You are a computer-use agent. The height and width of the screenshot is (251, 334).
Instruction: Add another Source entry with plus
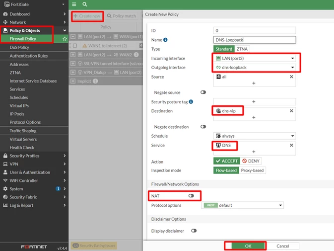coord(254,83)
